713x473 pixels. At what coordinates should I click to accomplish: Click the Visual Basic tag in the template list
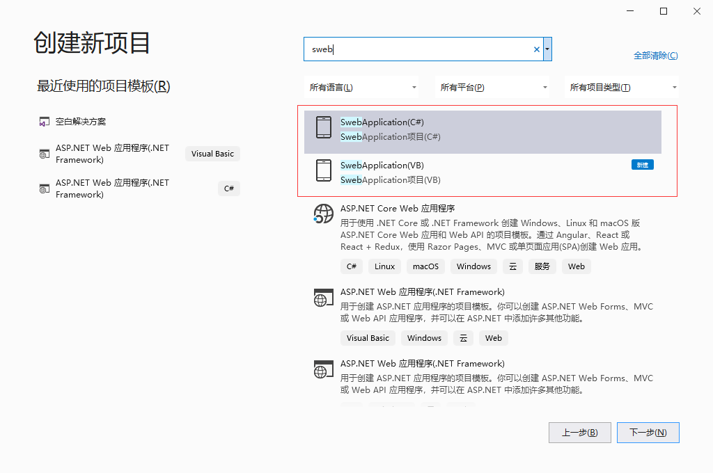368,338
